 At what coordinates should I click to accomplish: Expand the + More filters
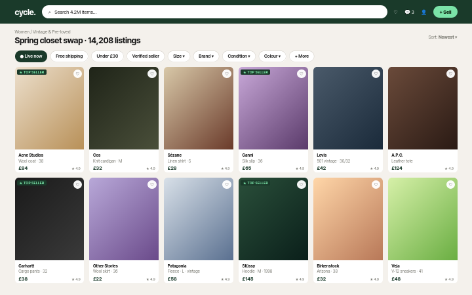tap(302, 56)
